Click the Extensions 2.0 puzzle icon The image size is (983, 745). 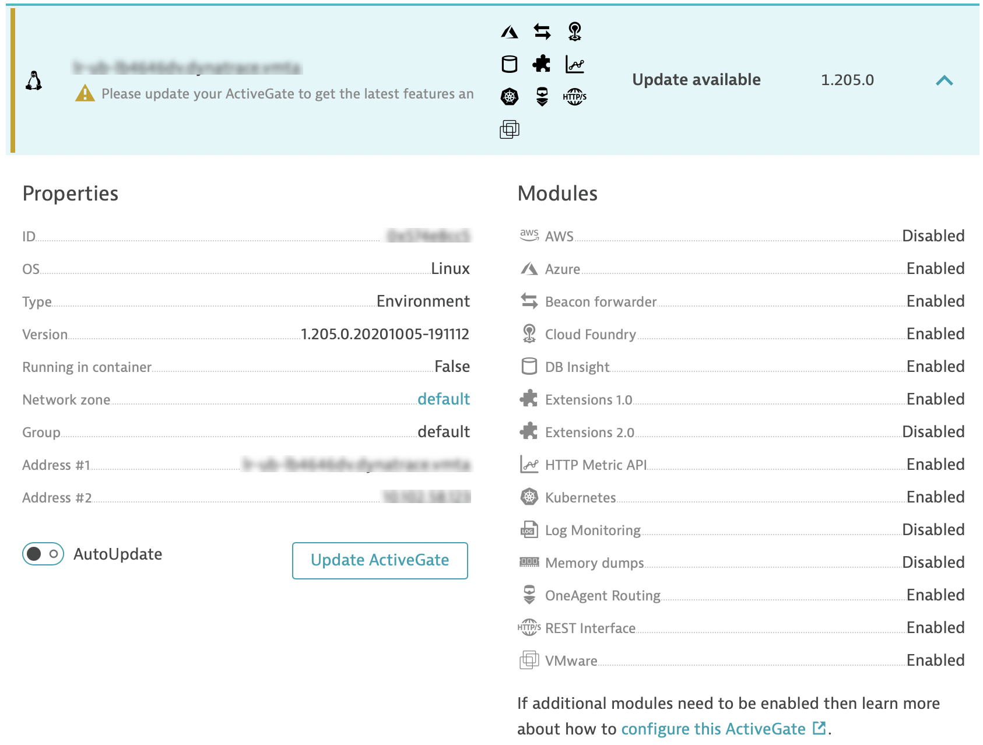(x=529, y=431)
